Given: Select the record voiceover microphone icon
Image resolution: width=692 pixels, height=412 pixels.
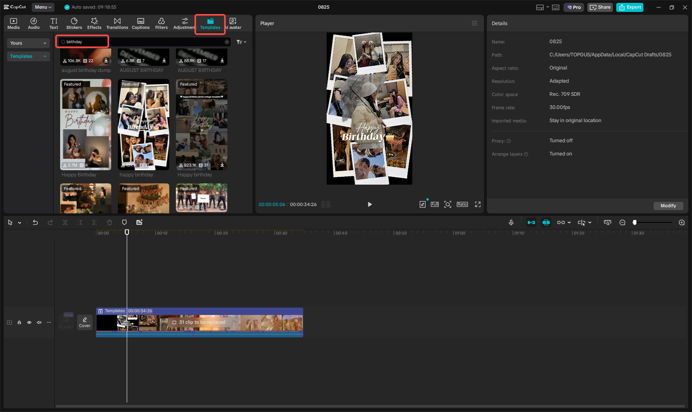Looking at the screenshot, I should click(511, 222).
